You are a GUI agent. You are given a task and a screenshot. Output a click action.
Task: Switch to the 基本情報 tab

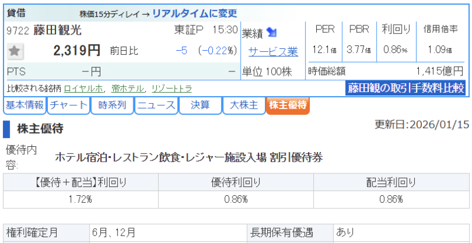coord(24,106)
